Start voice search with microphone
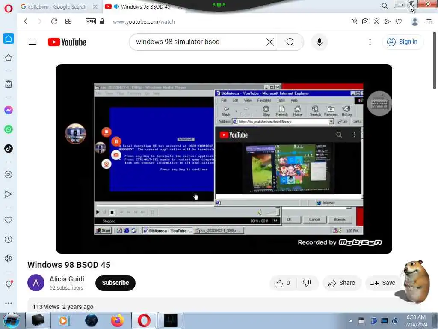The image size is (438, 329). (319, 42)
